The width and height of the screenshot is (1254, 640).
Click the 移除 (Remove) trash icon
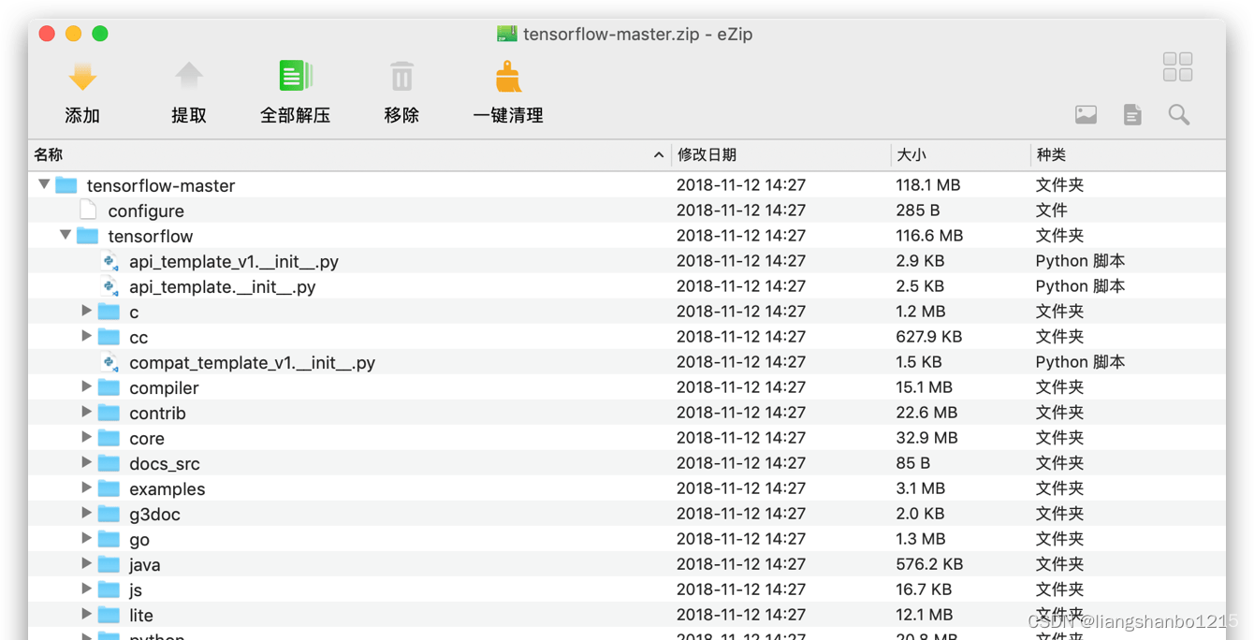(401, 77)
